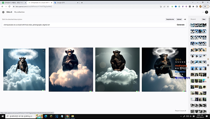Open the My collection page
This screenshot has height=119, width=210.
click(x=19, y=12)
